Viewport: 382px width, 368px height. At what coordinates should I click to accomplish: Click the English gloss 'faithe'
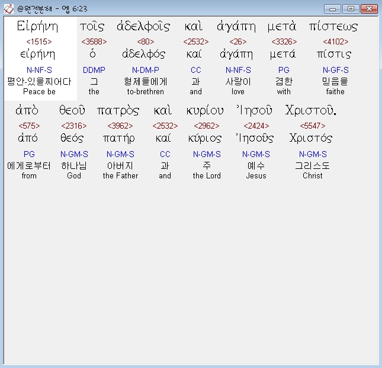pos(335,92)
